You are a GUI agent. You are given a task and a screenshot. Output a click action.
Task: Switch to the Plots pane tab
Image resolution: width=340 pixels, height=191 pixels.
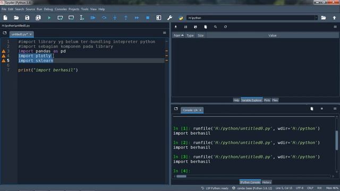(267, 100)
